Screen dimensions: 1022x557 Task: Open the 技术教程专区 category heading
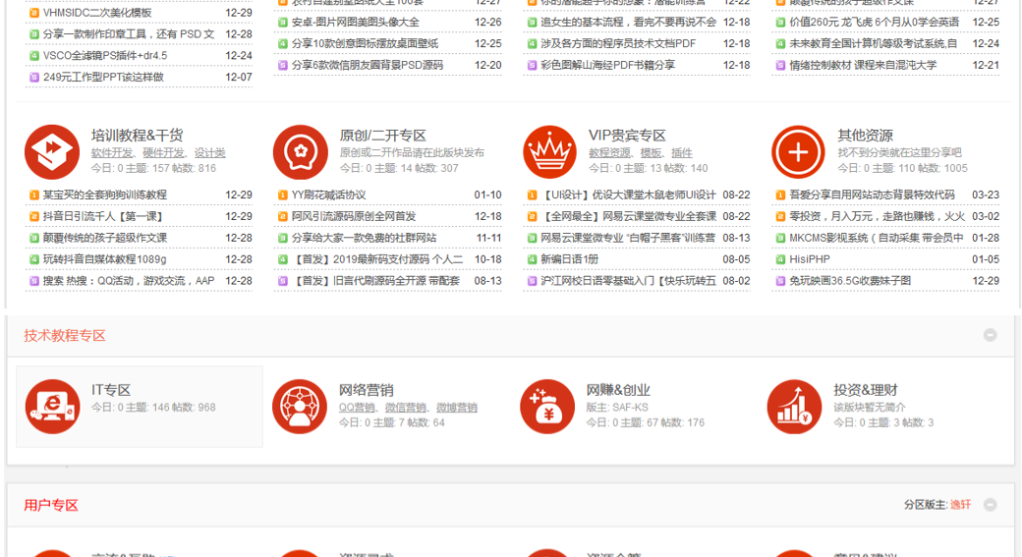point(65,336)
